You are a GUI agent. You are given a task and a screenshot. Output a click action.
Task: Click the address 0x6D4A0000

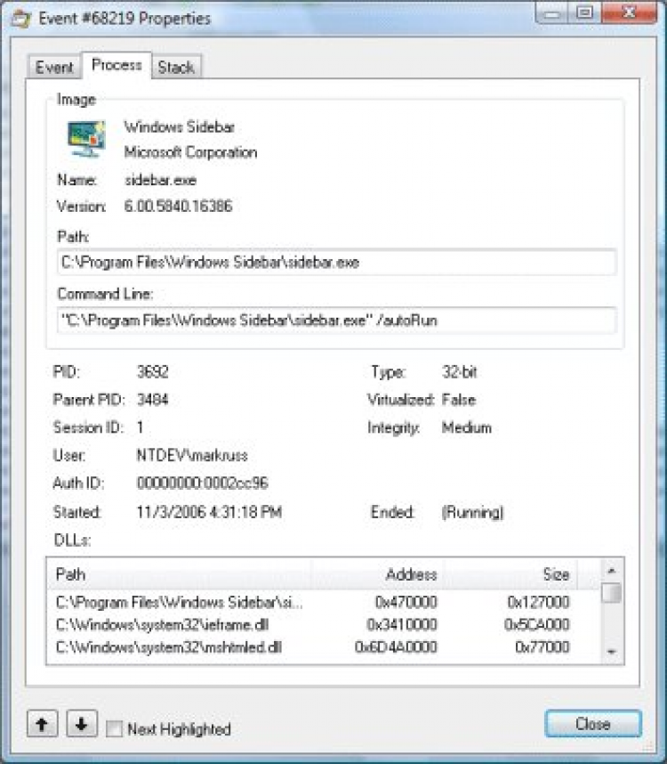point(396,647)
